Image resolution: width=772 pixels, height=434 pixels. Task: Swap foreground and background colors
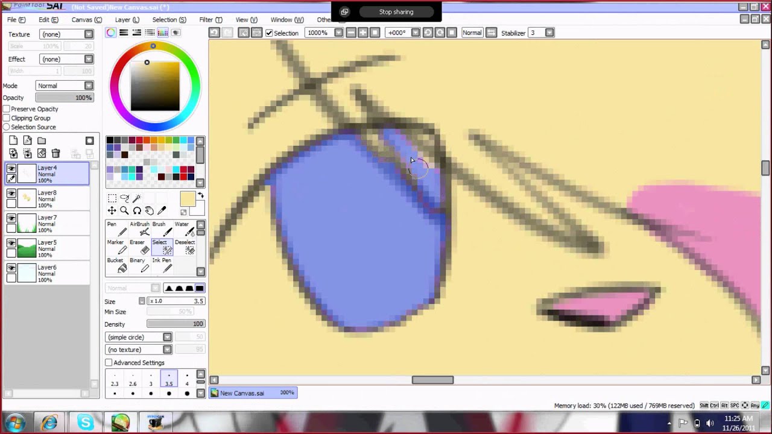tap(200, 196)
